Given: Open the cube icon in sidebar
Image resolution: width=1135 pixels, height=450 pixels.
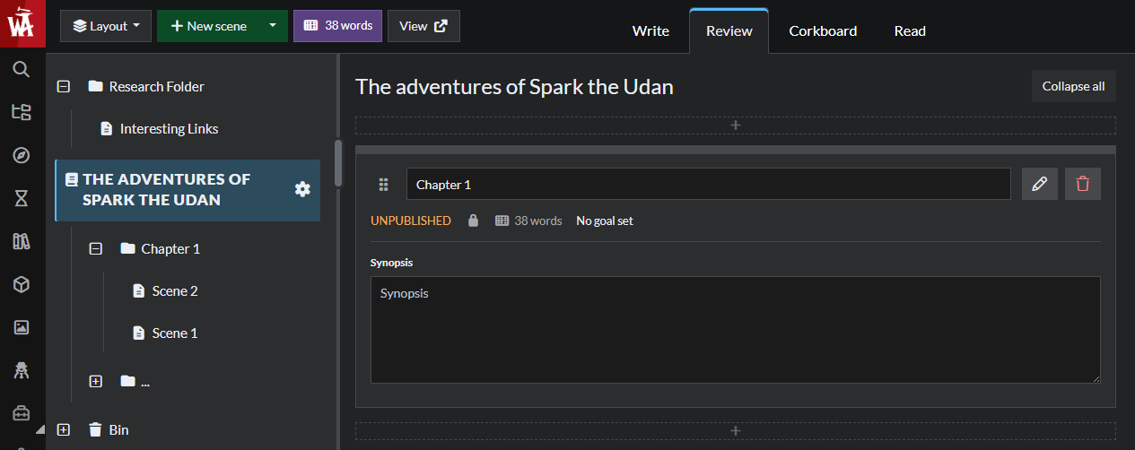Looking at the screenshot, I should [22, 284].
